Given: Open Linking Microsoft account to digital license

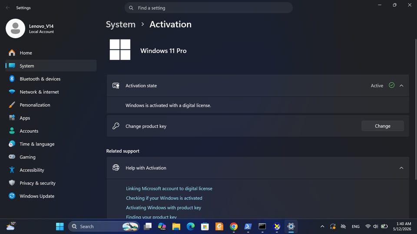Looking at the screenshot, I should [169, 188].
